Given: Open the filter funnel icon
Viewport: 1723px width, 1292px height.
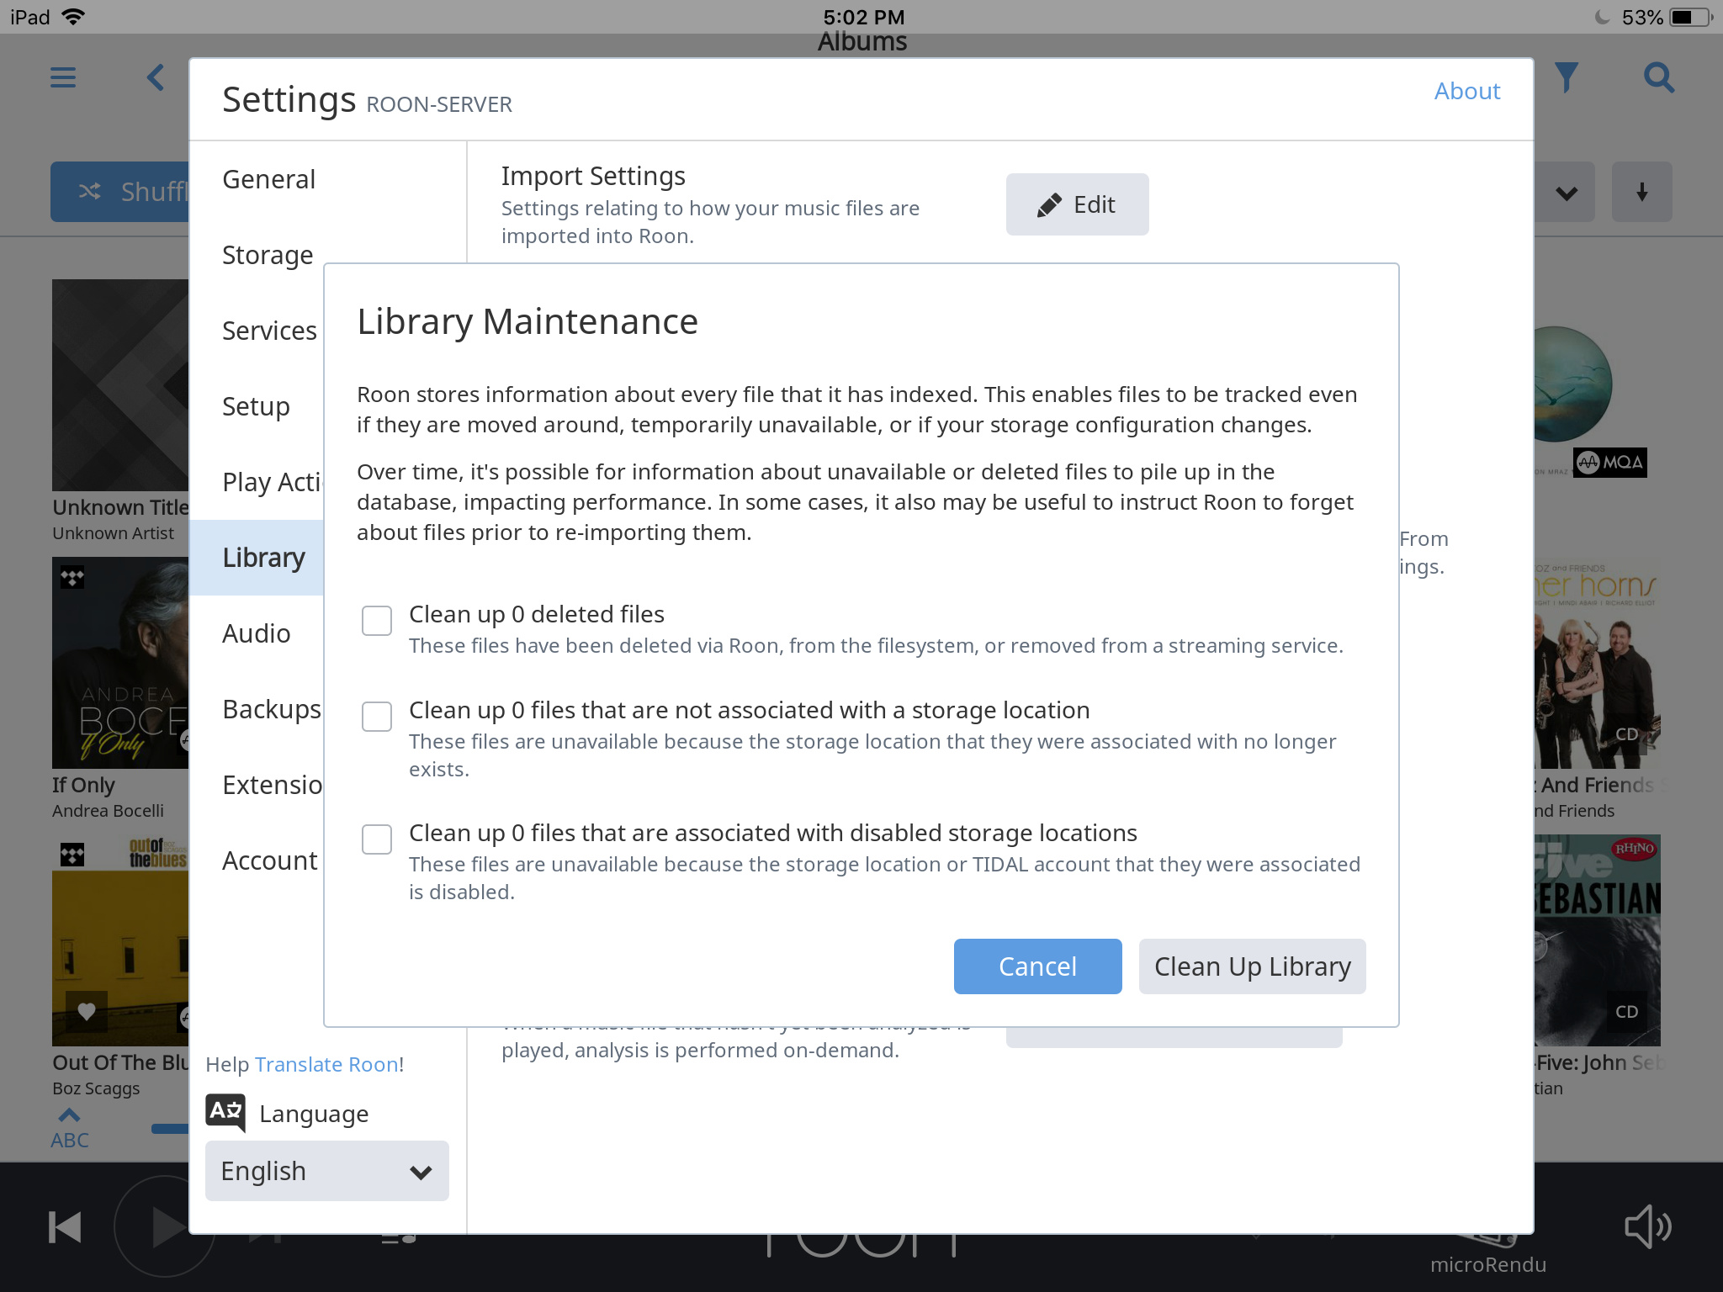Looking at the screenshot, I should 1567,77.
